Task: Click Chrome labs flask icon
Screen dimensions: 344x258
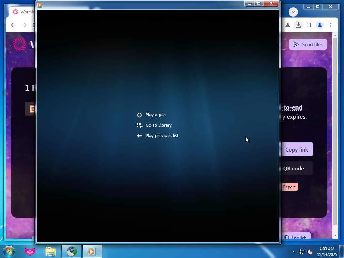Action: (288, 25)
